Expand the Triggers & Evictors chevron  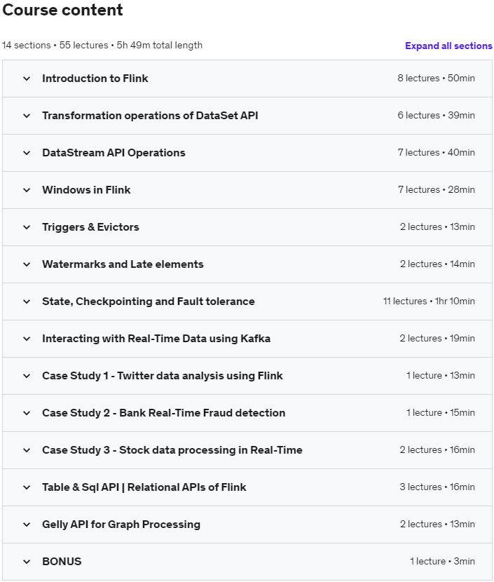click(x=27, y=227)
